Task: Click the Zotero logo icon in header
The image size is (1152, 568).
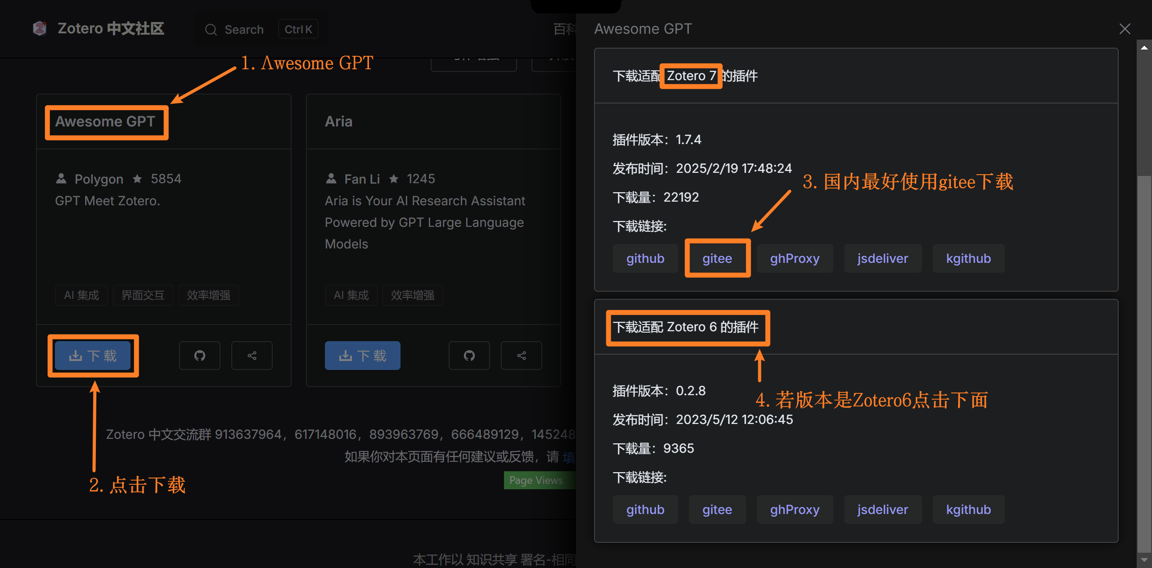Action: click(40, 28)
